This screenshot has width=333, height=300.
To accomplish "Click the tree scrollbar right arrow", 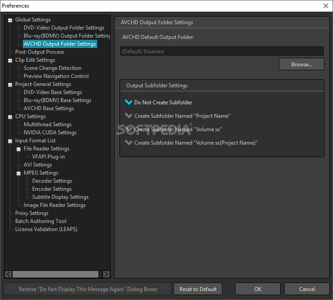I will [x=106, y=274].
